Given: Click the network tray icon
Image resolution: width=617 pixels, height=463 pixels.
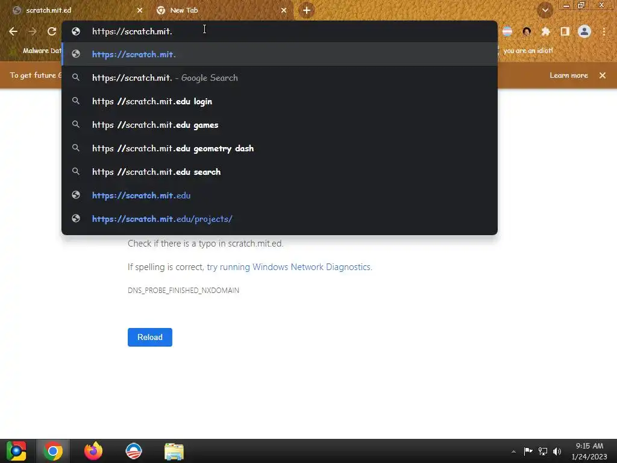Looking at the screenshot, I should tap(543, 451).
